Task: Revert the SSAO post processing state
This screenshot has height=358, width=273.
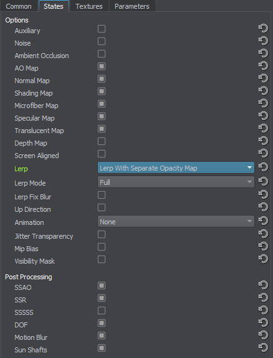Action: (263, 285)
